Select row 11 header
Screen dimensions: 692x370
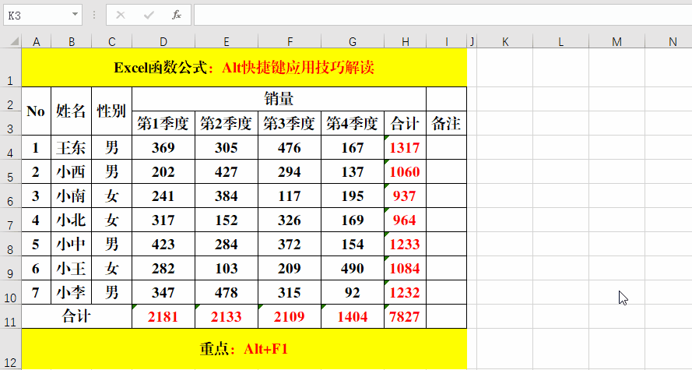click(x=11, y=316)
